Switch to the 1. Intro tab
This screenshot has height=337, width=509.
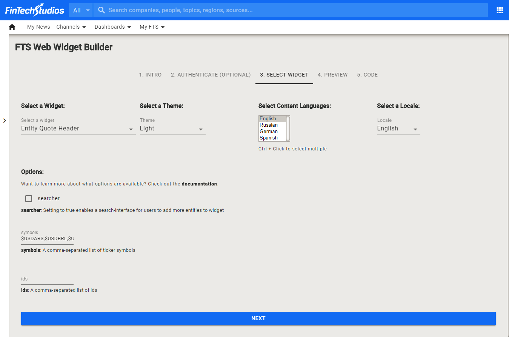tap(150, 75)
